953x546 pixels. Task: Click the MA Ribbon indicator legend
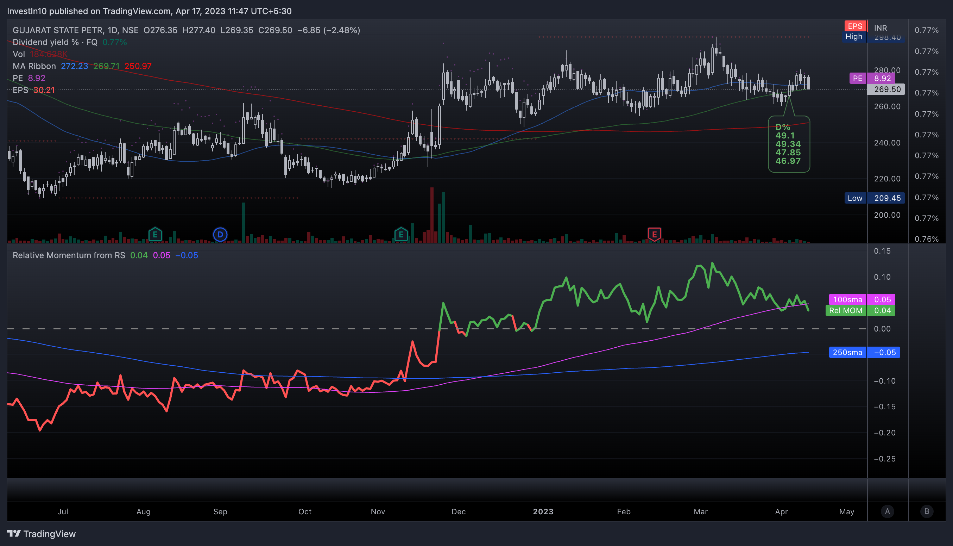coord(82,66)
